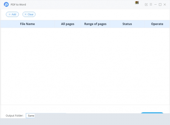Minimize the PDF to Word window

[x=155, y=5]
